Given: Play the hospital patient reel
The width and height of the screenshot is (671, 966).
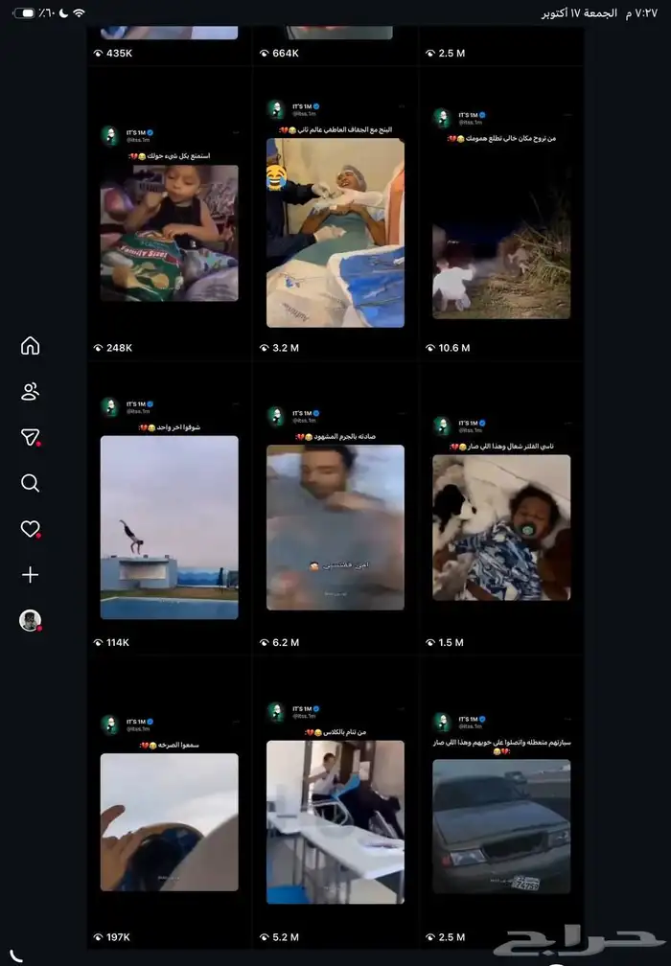Looking at the screenshot, I should (335, 233).
